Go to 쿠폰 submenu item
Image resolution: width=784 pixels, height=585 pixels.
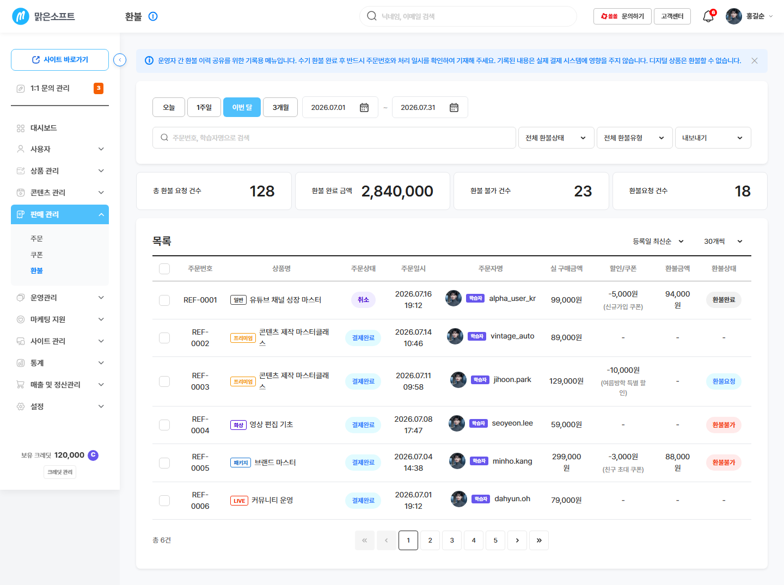click(36, 255)
